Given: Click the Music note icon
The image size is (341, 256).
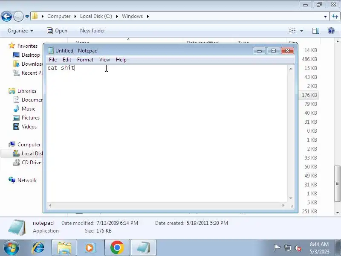Looking at the screenshot, I should click(16, 109).
